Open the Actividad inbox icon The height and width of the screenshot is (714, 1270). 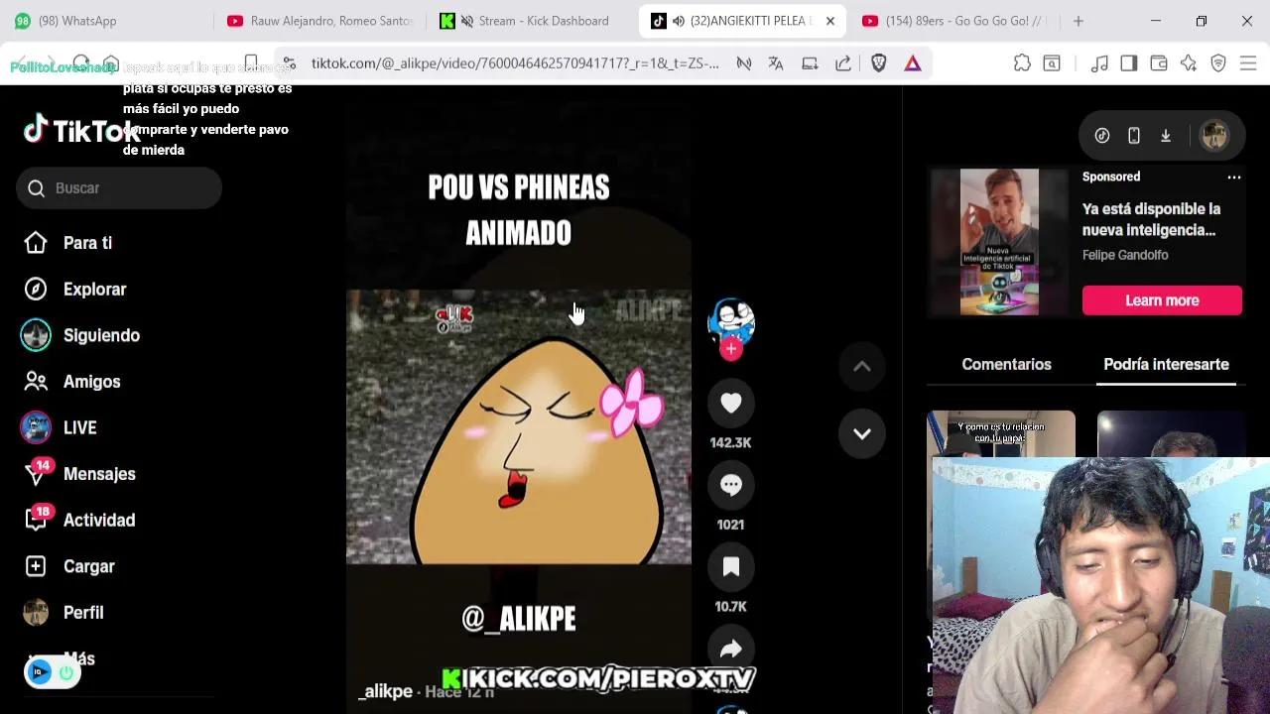click(x=99, y=520)
